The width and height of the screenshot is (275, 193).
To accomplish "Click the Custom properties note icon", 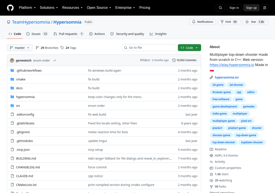I will click(211, 168).
